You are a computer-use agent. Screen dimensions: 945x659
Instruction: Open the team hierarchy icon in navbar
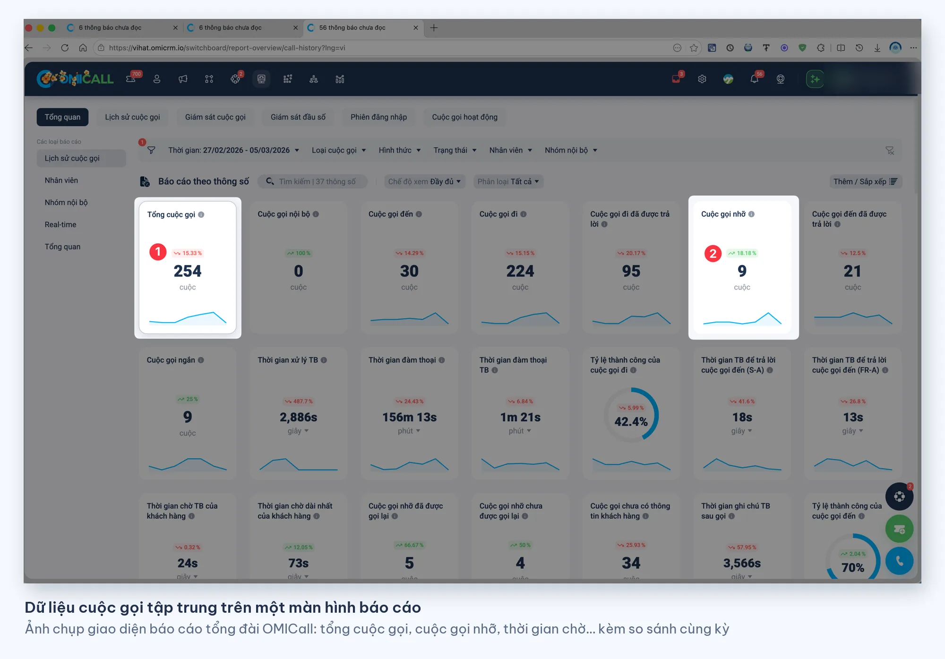click(x=314, y=79)
